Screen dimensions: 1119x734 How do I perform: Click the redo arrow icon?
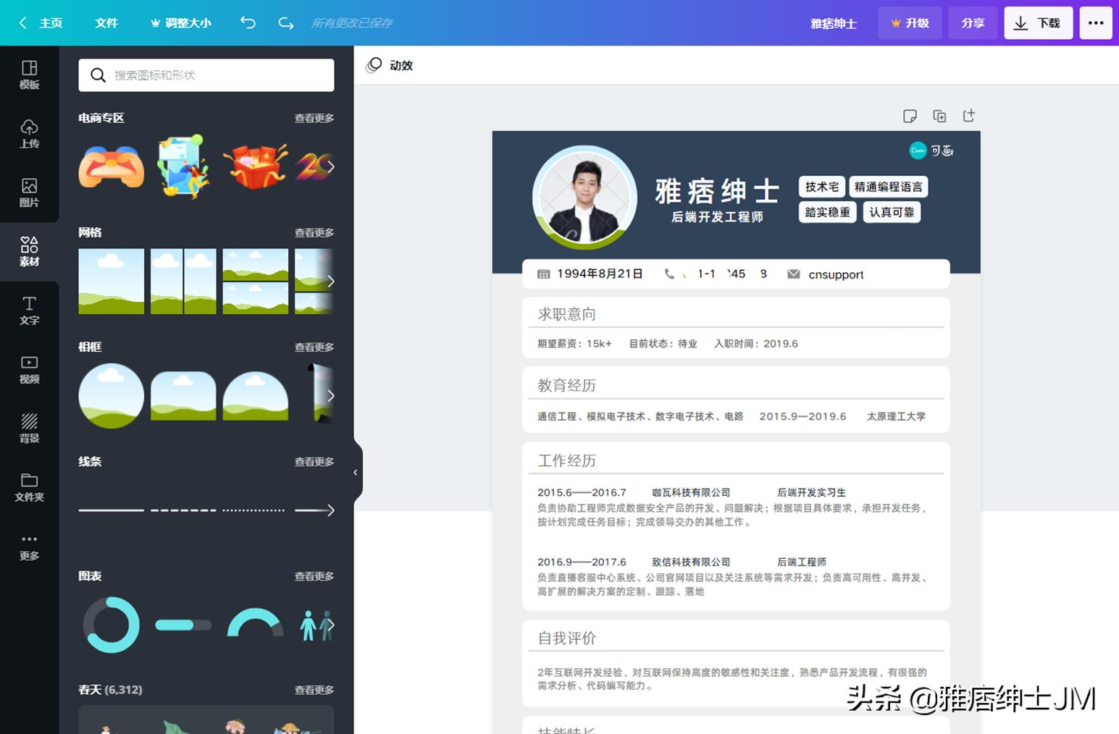coord(285,22)
